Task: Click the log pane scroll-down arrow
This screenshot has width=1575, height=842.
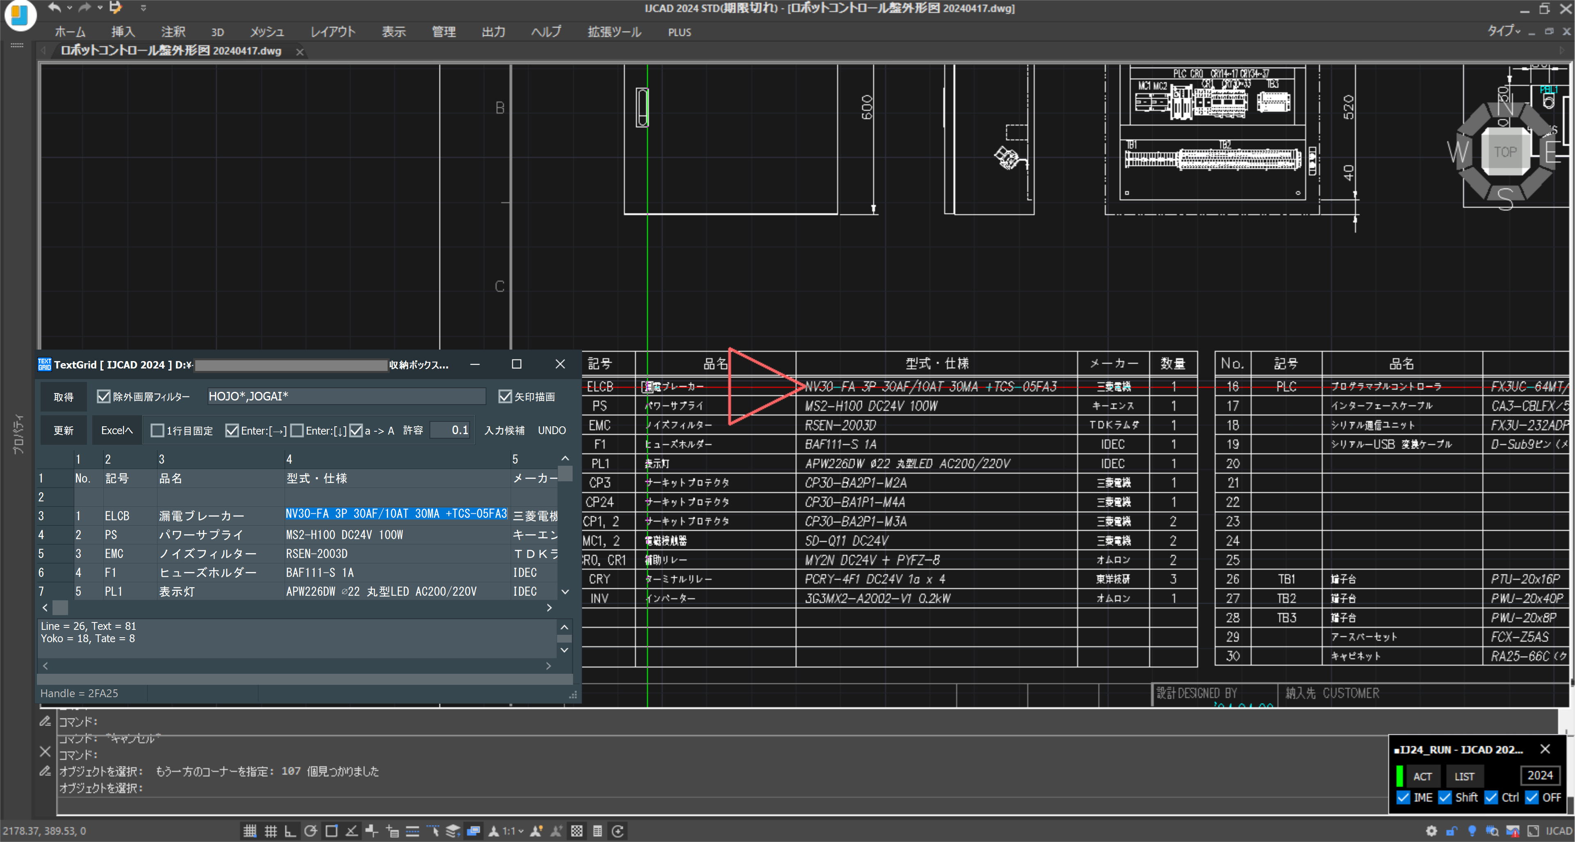Action: (564, 650)
